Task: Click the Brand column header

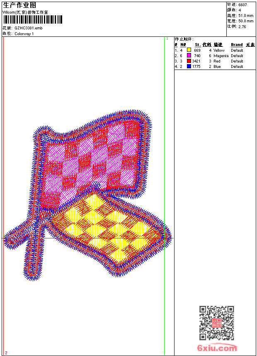Action: [x=237, y=45]
